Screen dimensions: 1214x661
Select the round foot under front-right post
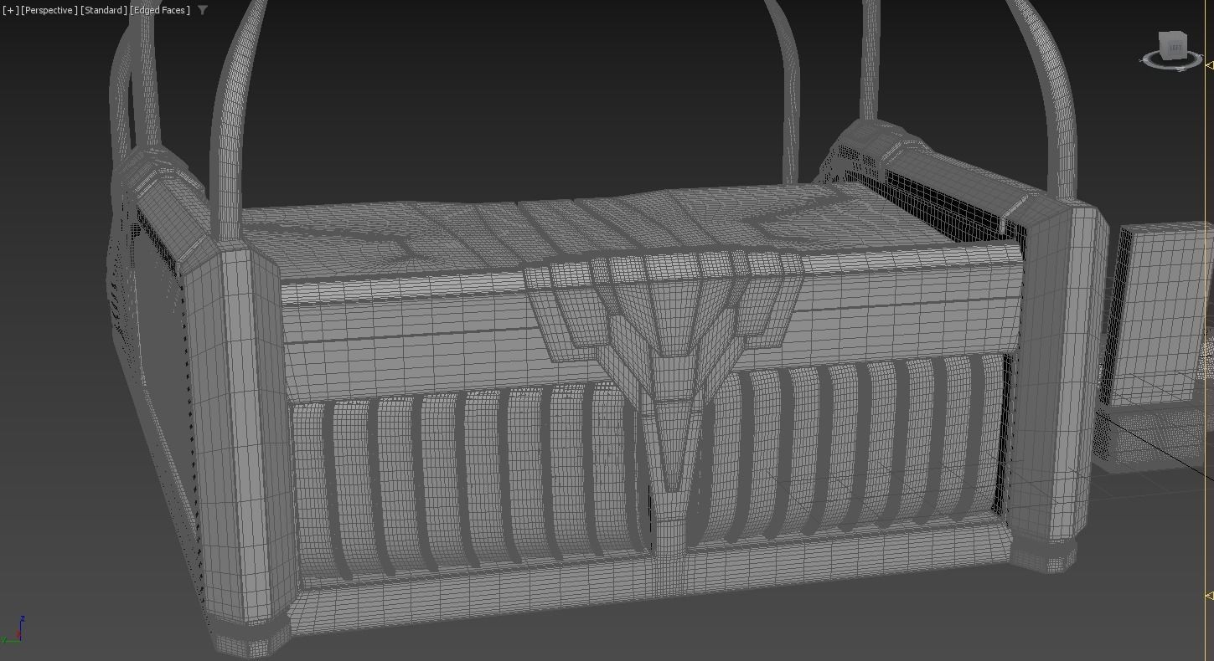tap(1043, 555)
